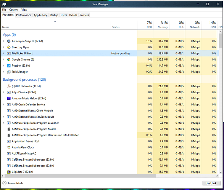Sort by the Network column header

[193, 25]
